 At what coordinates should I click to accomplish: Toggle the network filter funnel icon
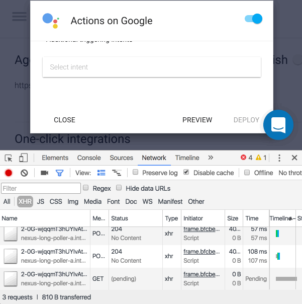[x=59, y=173]
